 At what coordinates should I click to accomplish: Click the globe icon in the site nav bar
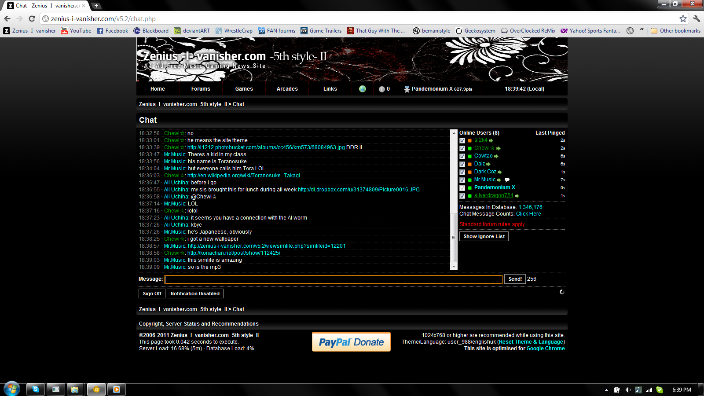tap(362, 89)
